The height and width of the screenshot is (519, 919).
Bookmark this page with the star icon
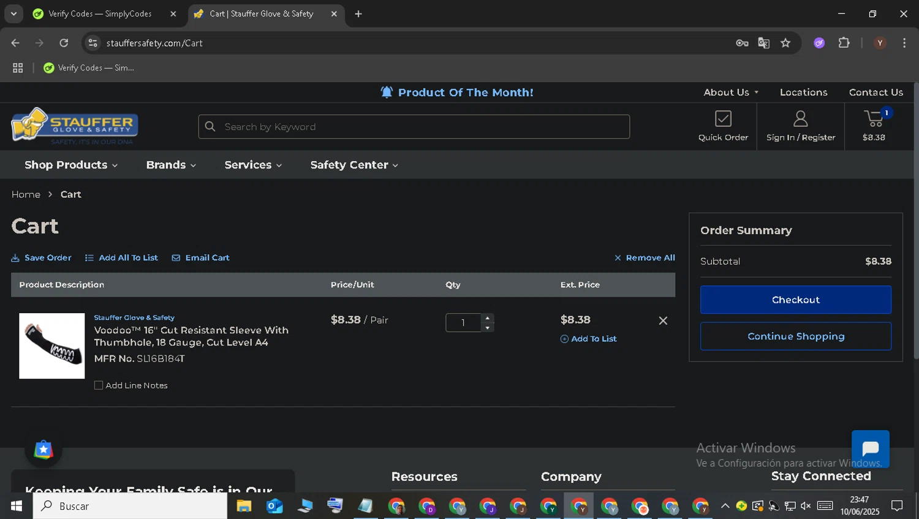785,43
